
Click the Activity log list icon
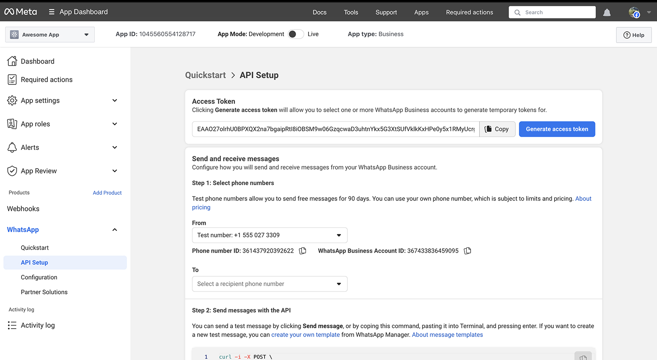click(x=12, y=325)
